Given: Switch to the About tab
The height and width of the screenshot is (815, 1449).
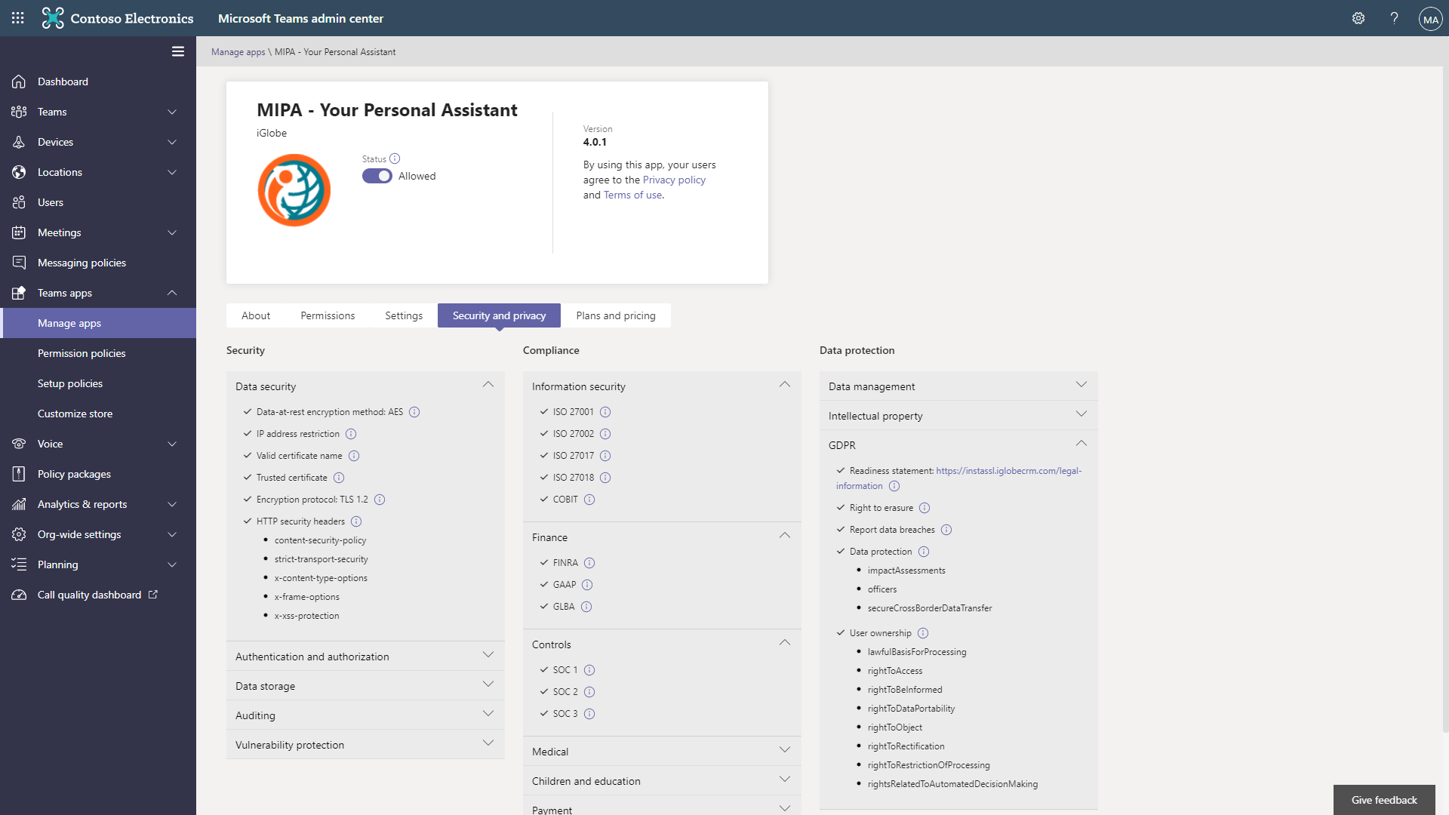Looking at the screenshot, I should point(256,315).
